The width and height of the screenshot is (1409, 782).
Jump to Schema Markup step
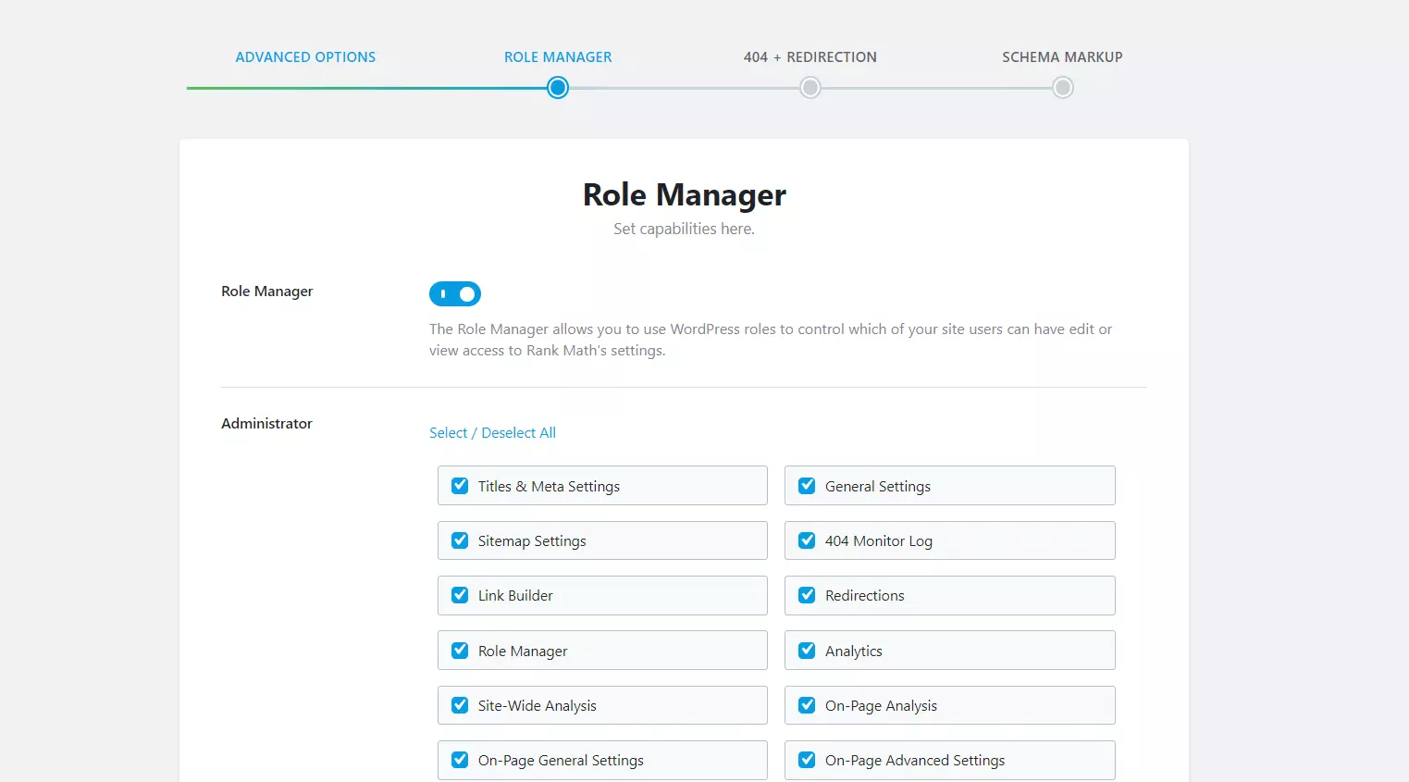1062,56
